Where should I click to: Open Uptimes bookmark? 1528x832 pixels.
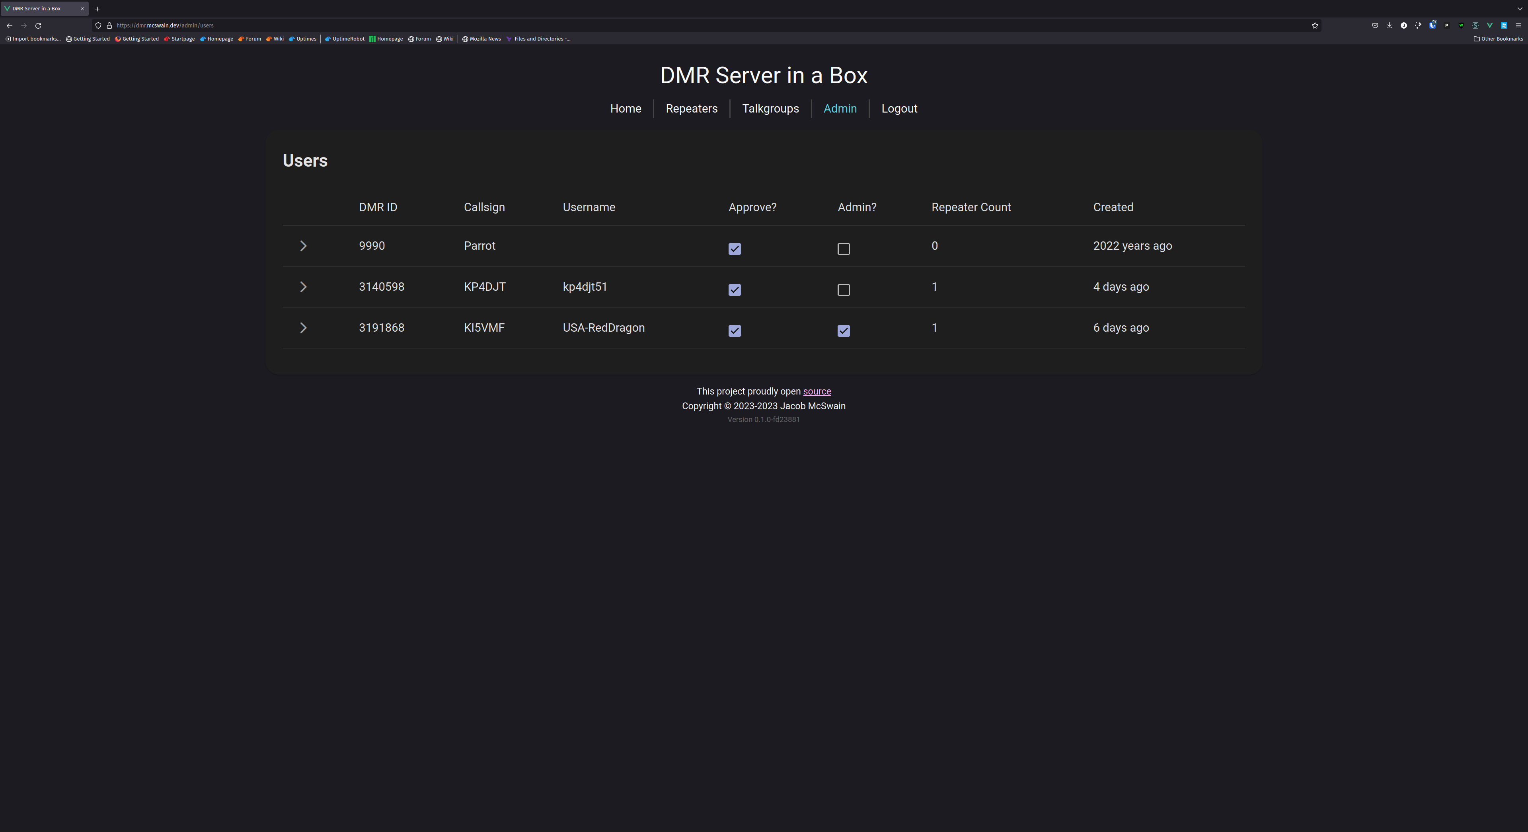(302, 39)
